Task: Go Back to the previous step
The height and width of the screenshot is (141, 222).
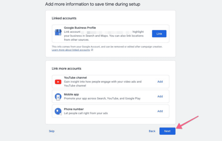Action: [152, 131]
